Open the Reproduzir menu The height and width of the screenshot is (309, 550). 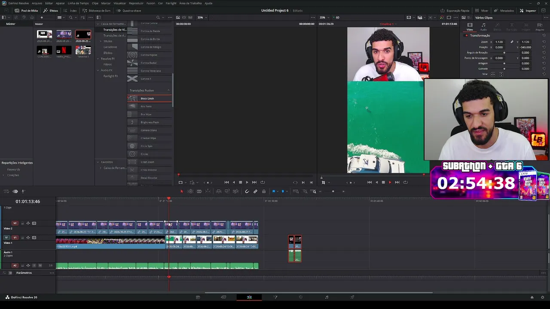(x=136, y=3)
